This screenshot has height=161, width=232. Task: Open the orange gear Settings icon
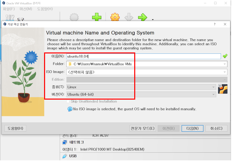[x=115, y=17]
